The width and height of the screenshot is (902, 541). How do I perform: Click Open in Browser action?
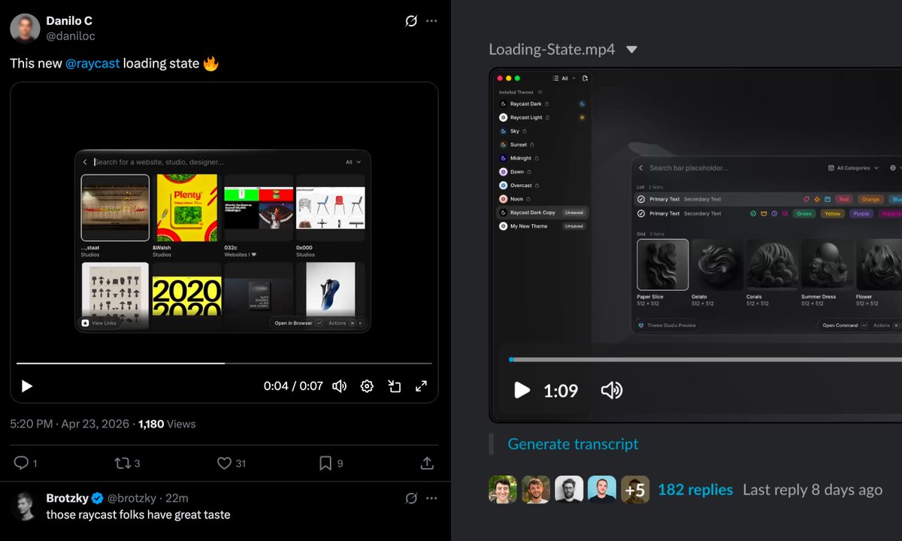point(298,323)
